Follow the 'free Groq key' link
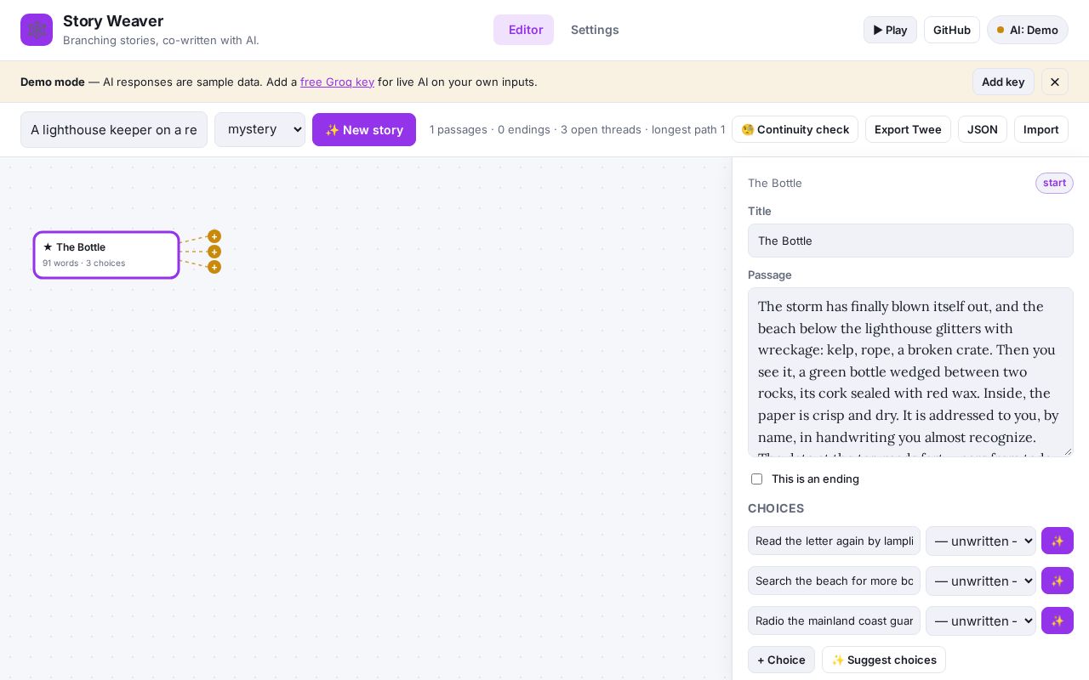The height and width of the screenshot is (680, 1089). pos(337,82)
